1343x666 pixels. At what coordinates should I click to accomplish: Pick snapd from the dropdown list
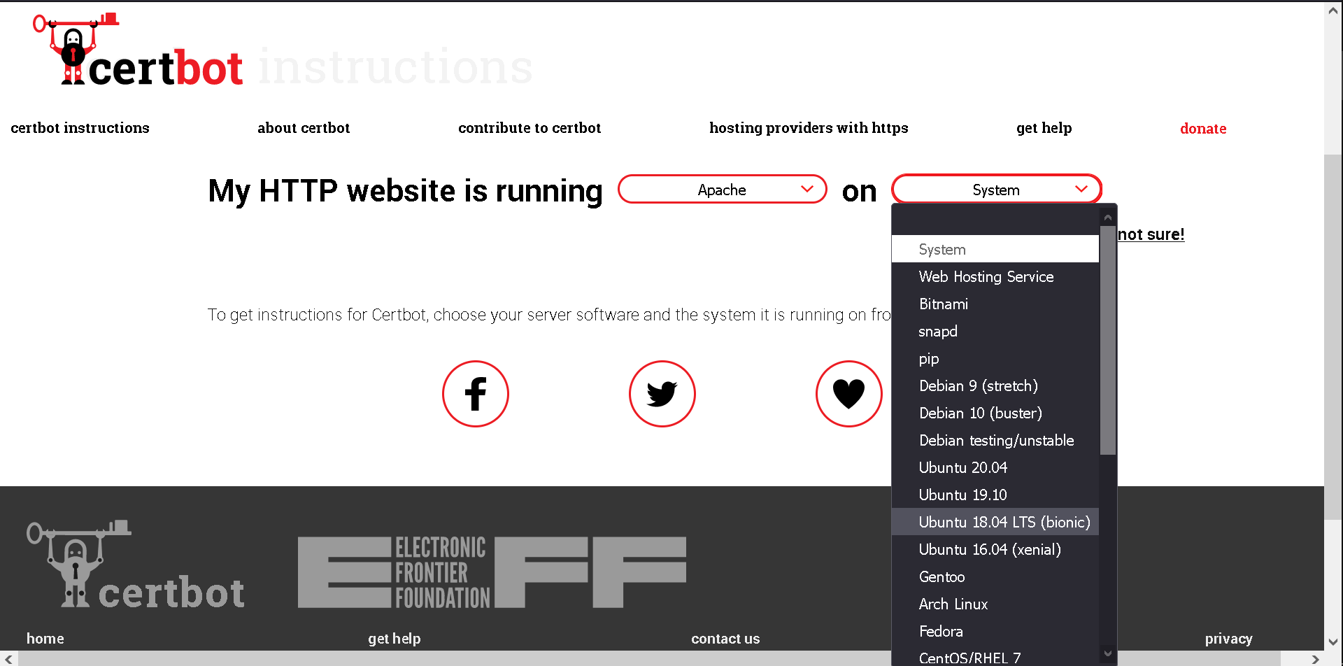[x=995, y=332]
